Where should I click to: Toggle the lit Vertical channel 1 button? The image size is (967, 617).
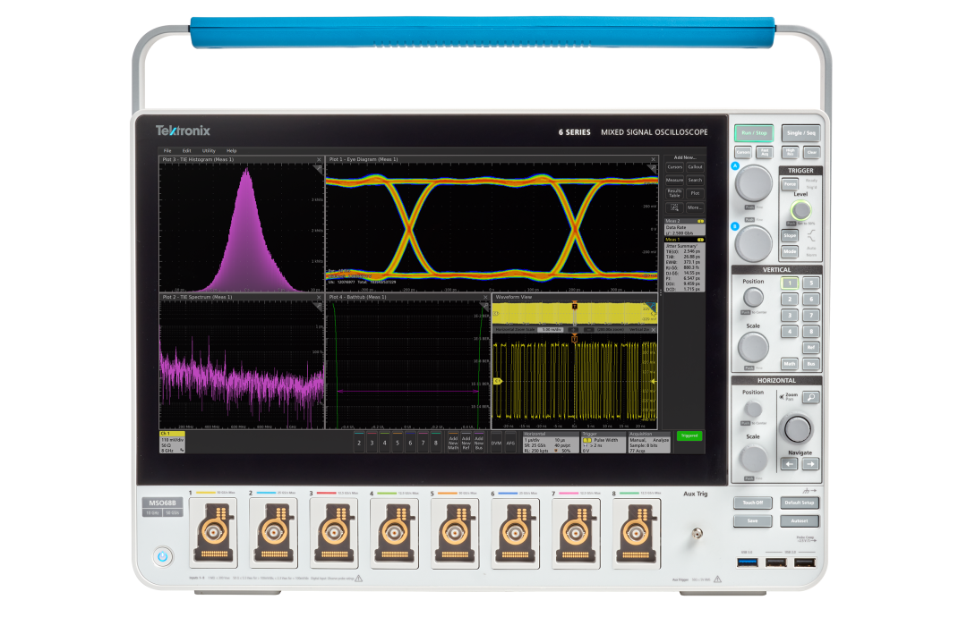tap(790, 283)
